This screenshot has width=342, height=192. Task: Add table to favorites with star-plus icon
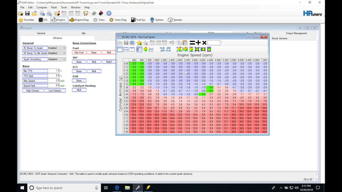click(139, 43)
